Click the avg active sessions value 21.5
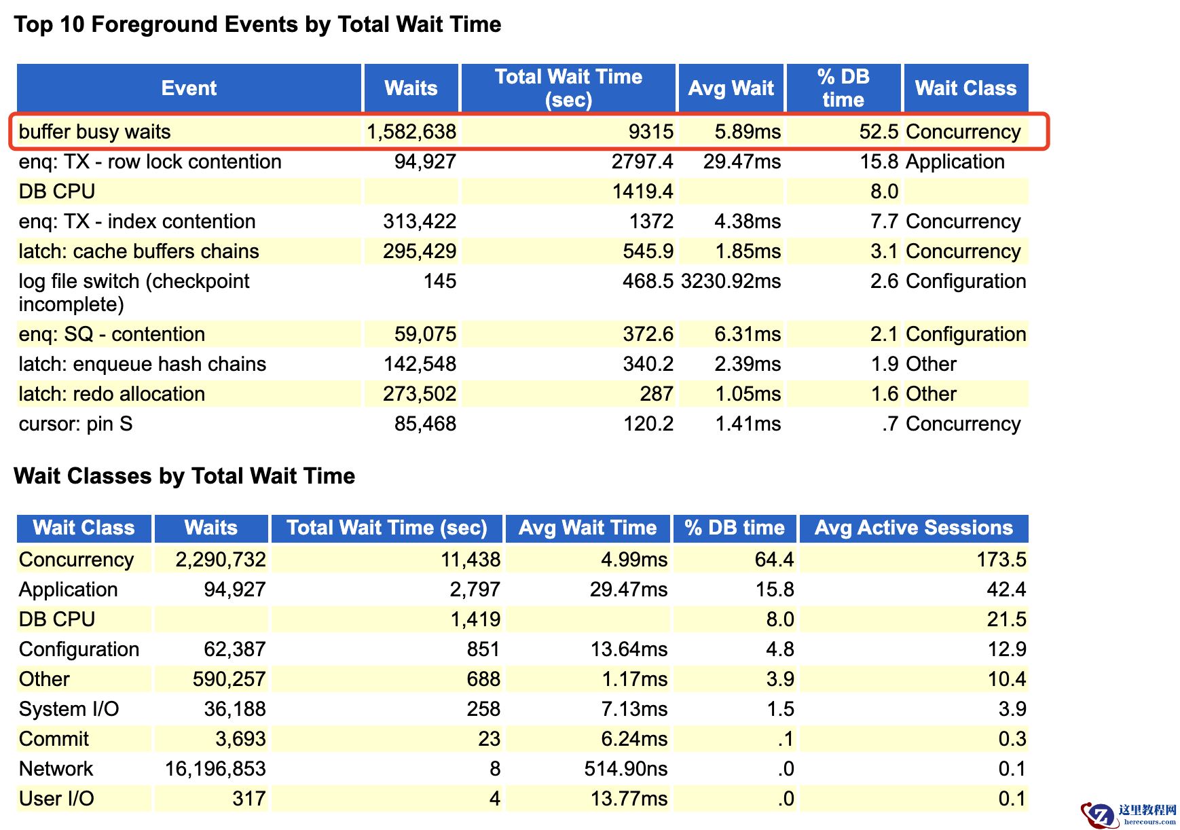The width and height of the screenshot is (1180, 830). (x=1006, y=619)
